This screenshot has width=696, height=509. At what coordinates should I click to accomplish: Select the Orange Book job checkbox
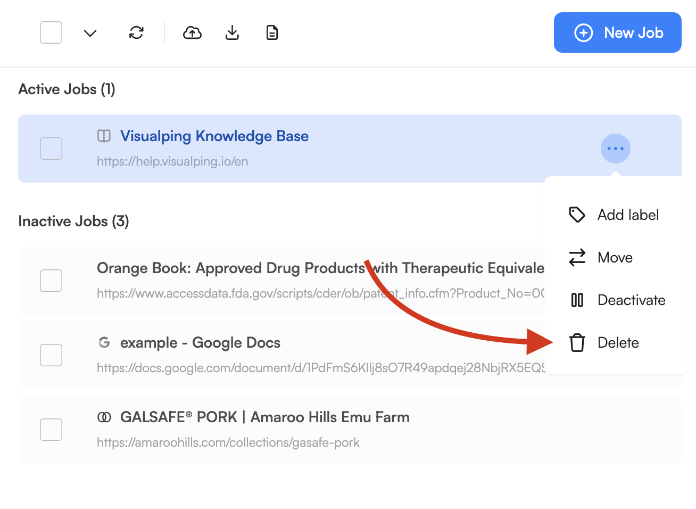51,281
